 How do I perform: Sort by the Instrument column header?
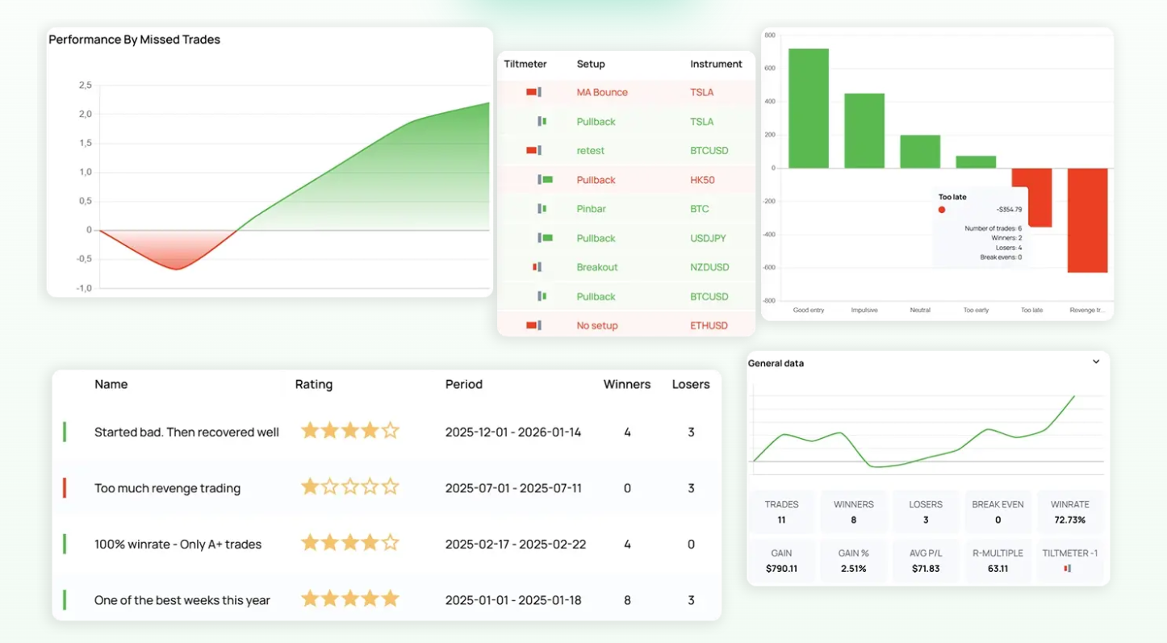tap(716, 64)
